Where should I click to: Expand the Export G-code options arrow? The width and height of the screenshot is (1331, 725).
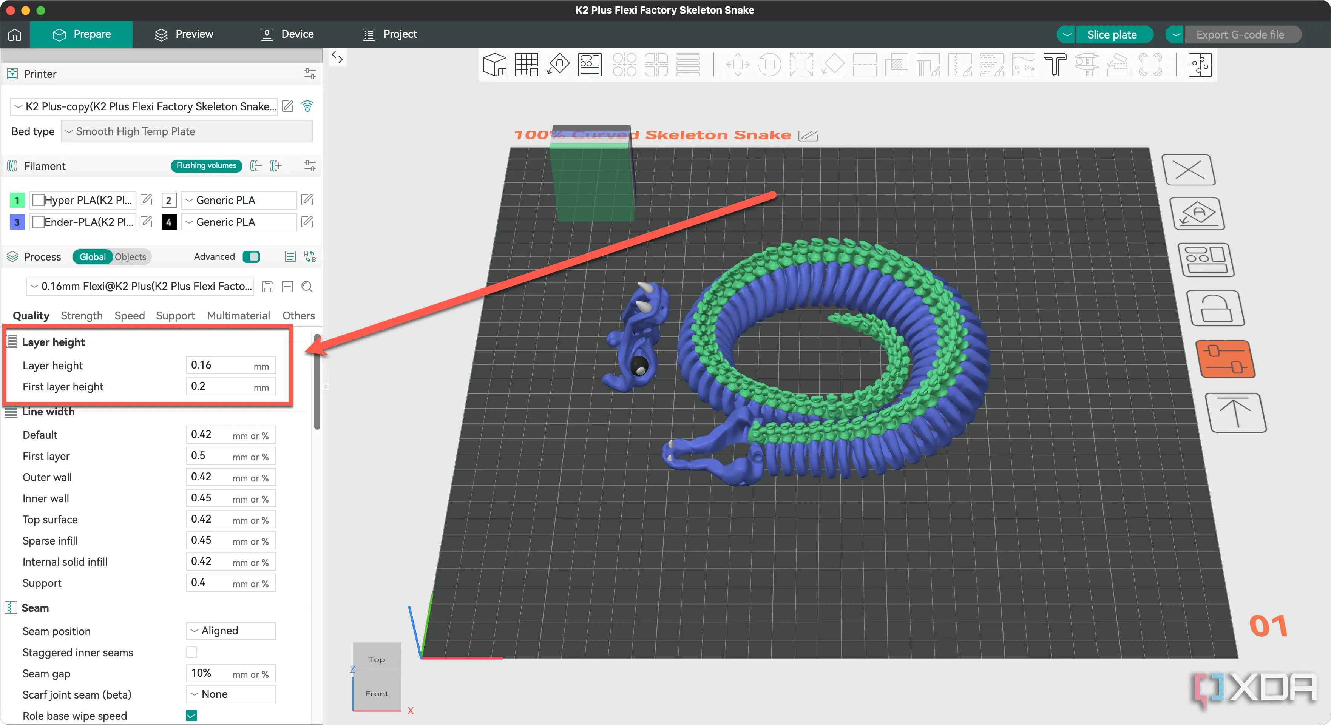[1175, 35]
